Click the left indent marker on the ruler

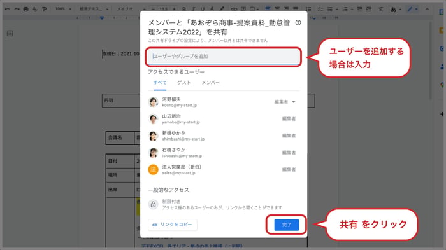coord(102,18)
